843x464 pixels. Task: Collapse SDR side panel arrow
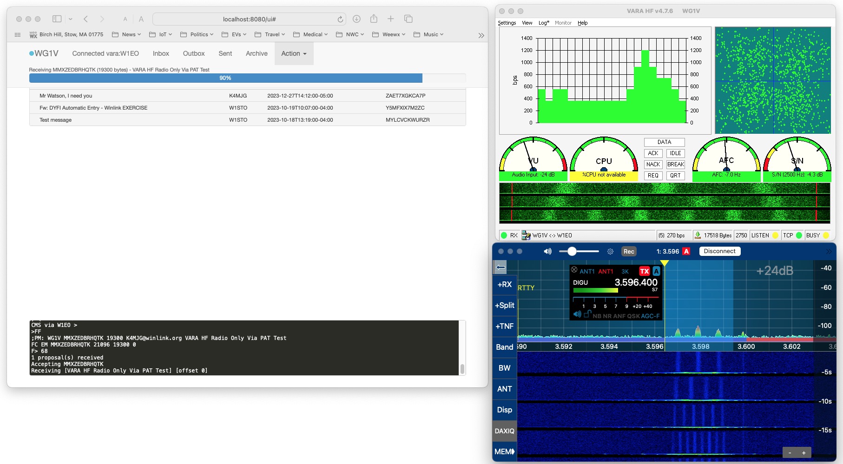(x=501, y=267)
